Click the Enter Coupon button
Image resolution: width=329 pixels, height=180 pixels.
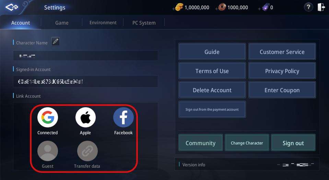[282, 90]
